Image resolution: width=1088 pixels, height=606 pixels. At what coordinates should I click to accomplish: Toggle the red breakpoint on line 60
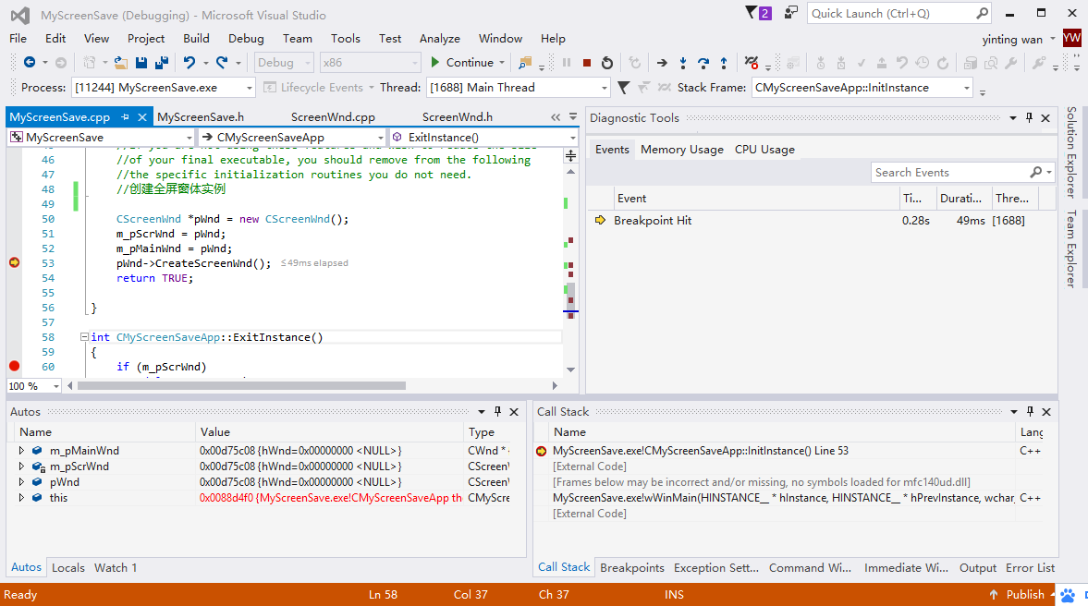pyautogui.click(x=14, y=366)
